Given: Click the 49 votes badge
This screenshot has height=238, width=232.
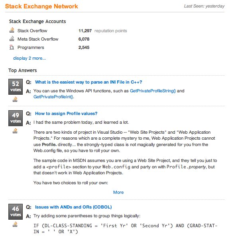Looking at the screenshot, I should (16, 118).
